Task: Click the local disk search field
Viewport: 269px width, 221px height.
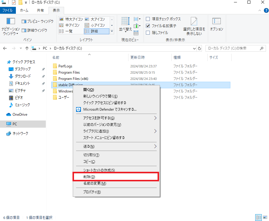Action: (233, 48)
